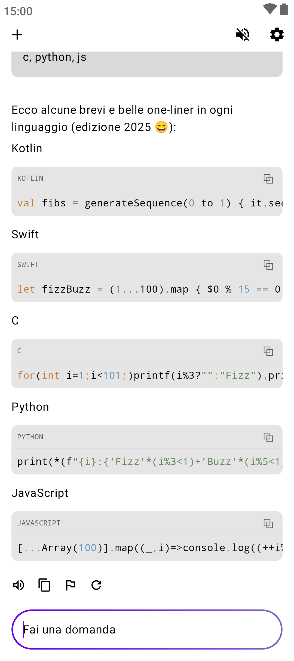Image resolution: width=294 pixels, height=661 pixels.
Task: Copy the C code block
Action: click(268, 351)
